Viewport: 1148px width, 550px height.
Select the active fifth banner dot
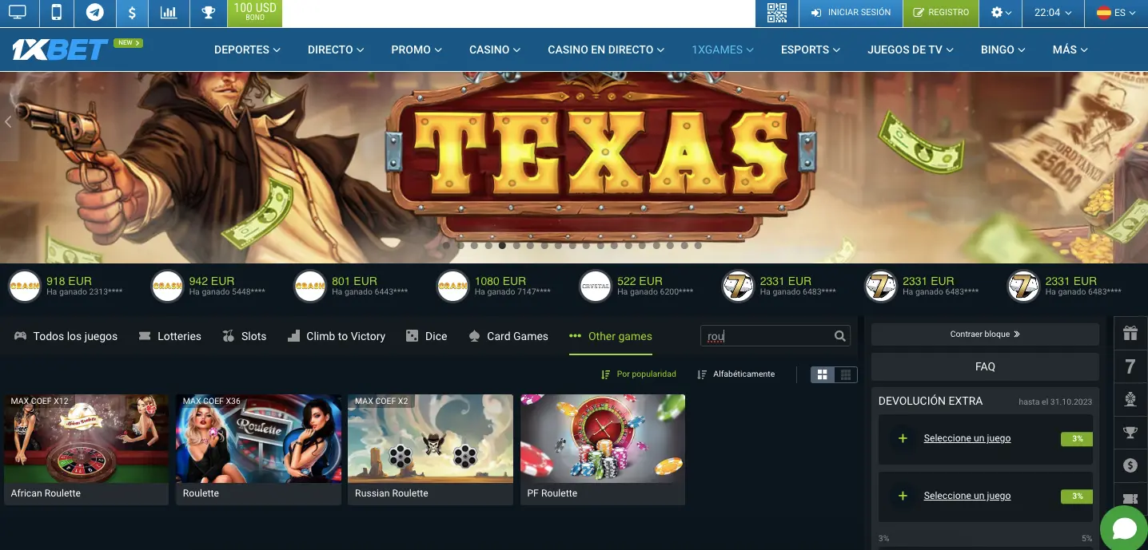click(502, 246)
